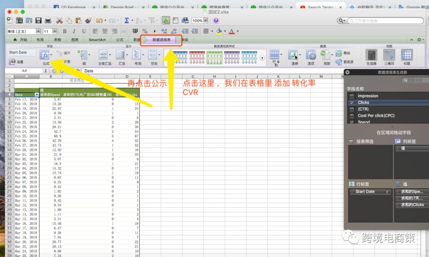Align text right

[114, 31]
